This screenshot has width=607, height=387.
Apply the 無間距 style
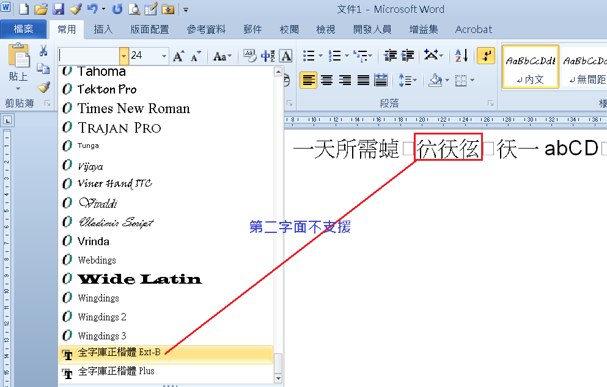(584, 67)
